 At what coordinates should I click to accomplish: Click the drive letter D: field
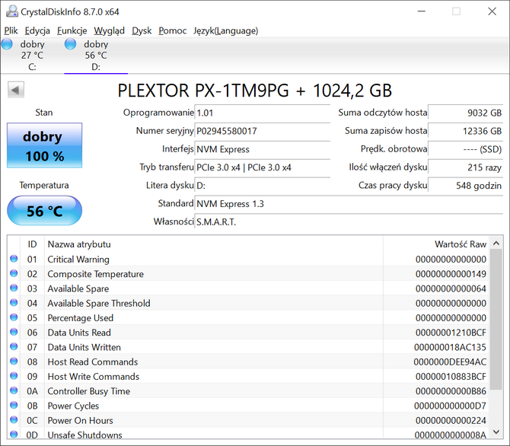pos(262,186)
